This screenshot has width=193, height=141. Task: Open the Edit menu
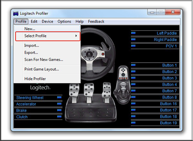click(x=34, y=21)
